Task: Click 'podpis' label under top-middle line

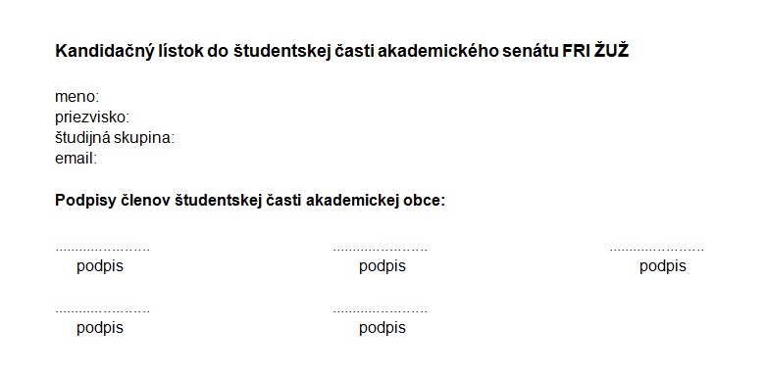Action: click(383, 266)
